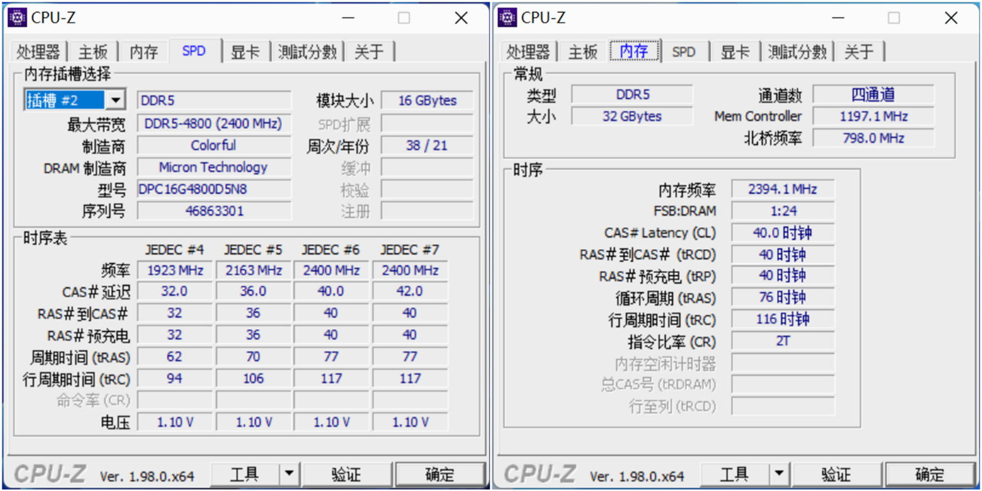Close the right CPU-Z window
Viewport: 982px width, 491px height.
click(x=951, y=18)
